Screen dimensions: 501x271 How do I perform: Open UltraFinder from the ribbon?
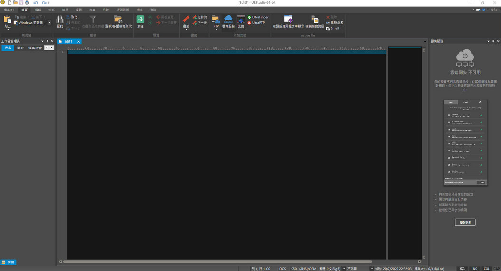(x=258, y=17)
